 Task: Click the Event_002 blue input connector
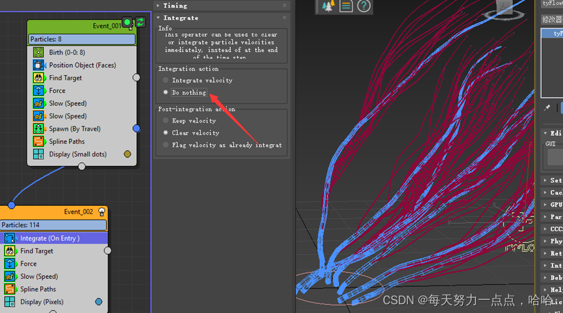[11, 205]
